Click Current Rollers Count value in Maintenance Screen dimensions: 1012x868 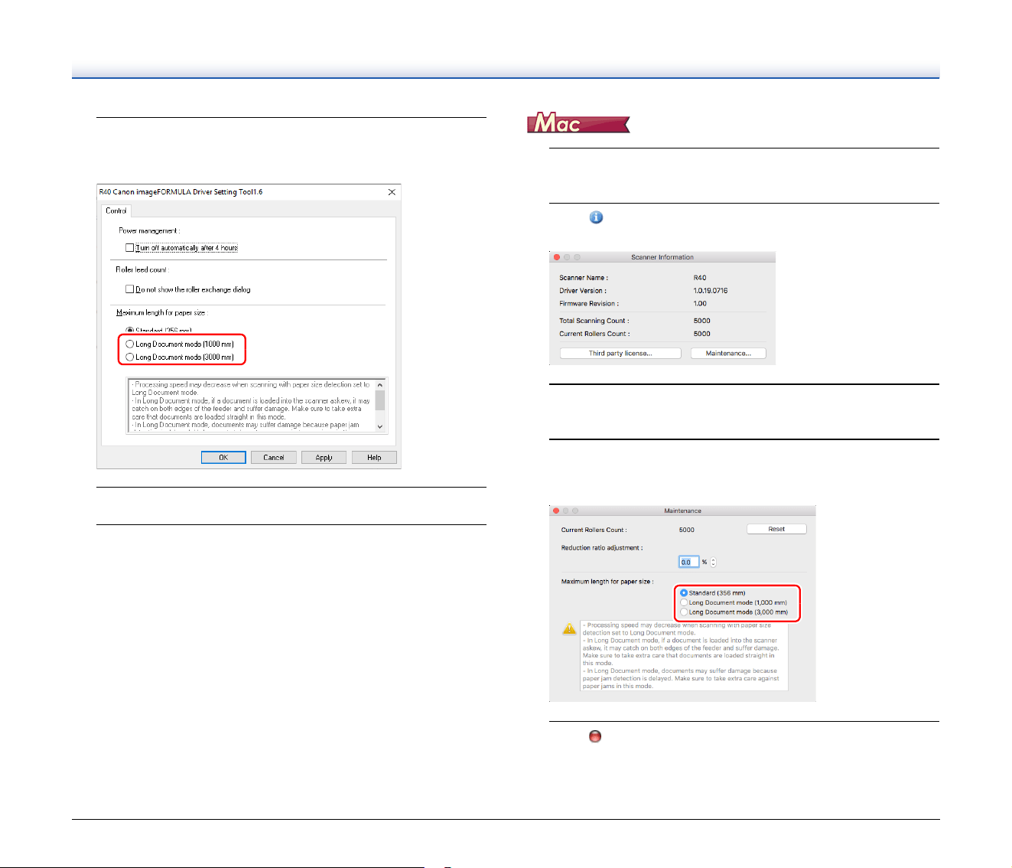pyautogui.click(x=687, y=530)
